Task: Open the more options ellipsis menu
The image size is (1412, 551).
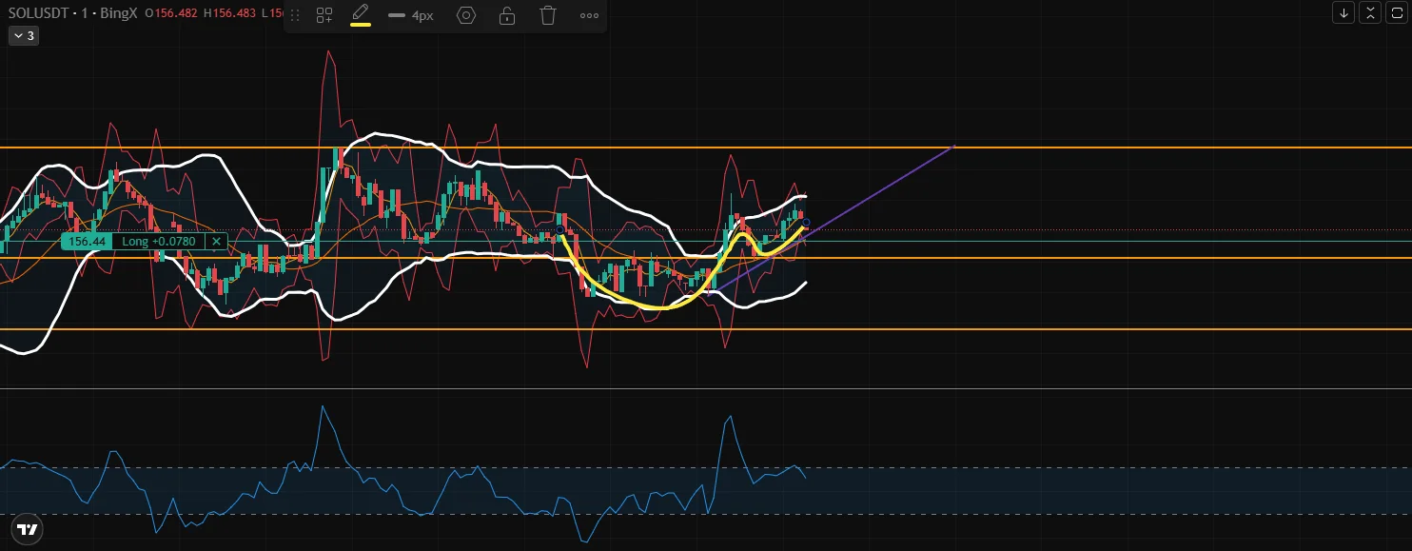Action: tap(589, 15)
